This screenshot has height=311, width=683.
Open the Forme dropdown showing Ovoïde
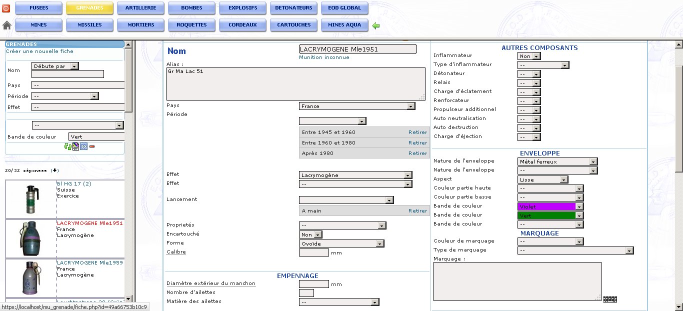click(x=341, y=243)
